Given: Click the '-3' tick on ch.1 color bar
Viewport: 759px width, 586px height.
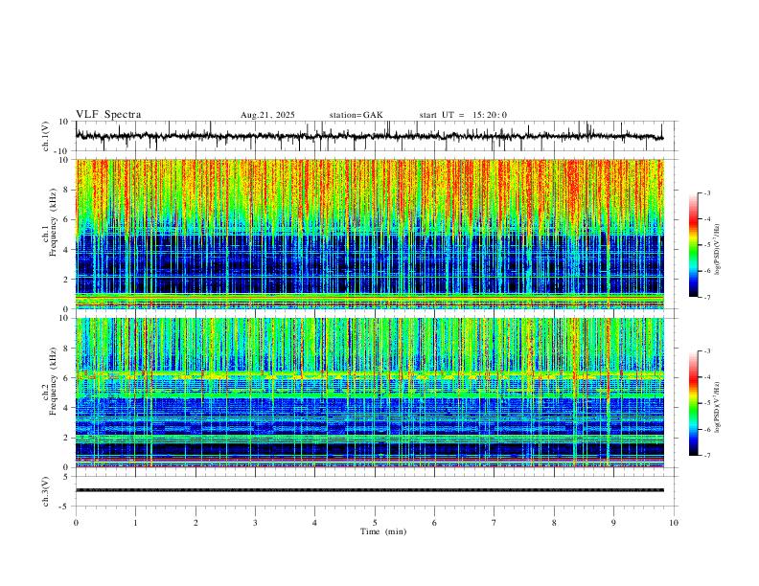Looking at the screenshot, I should (x=707, y=192).
